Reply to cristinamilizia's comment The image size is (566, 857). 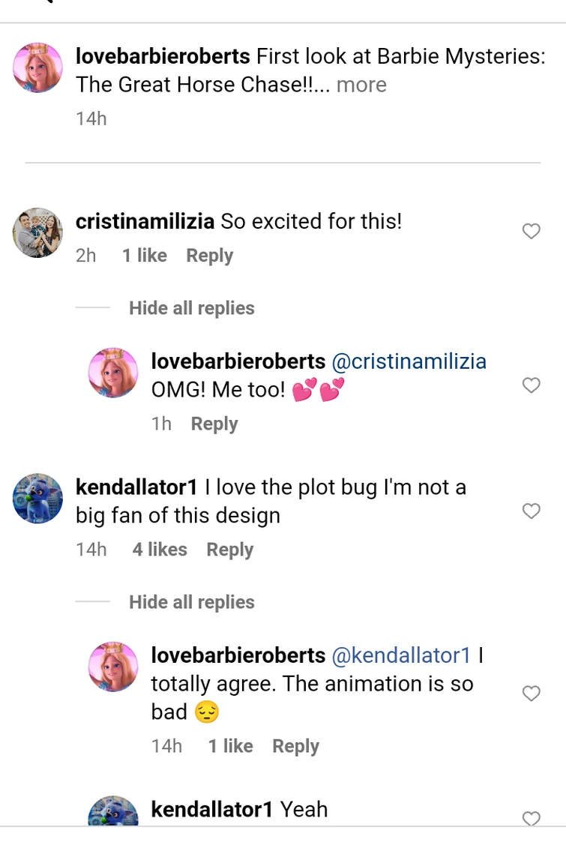(209, 256)
